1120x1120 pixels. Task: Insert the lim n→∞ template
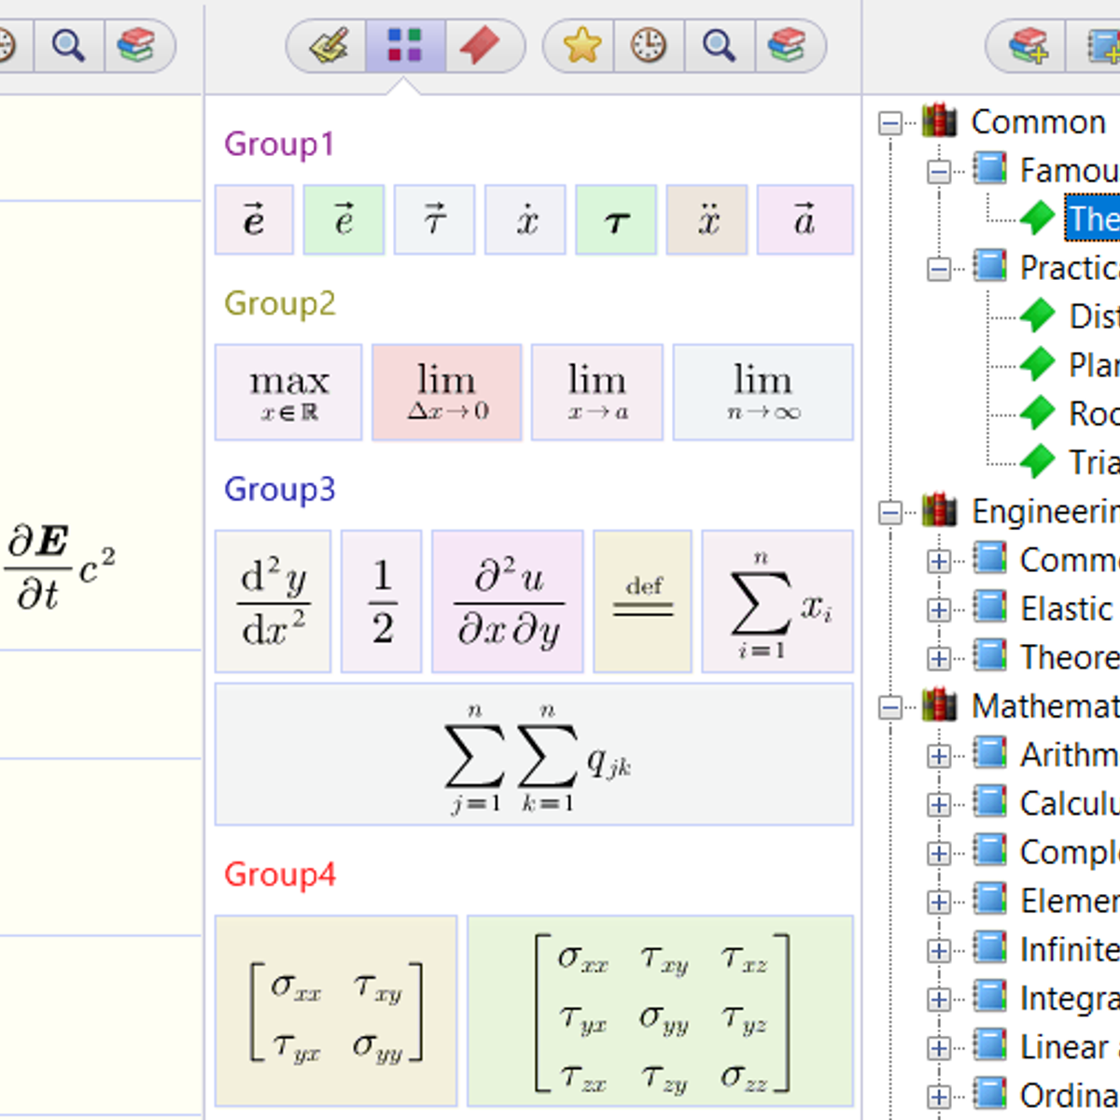763,392
